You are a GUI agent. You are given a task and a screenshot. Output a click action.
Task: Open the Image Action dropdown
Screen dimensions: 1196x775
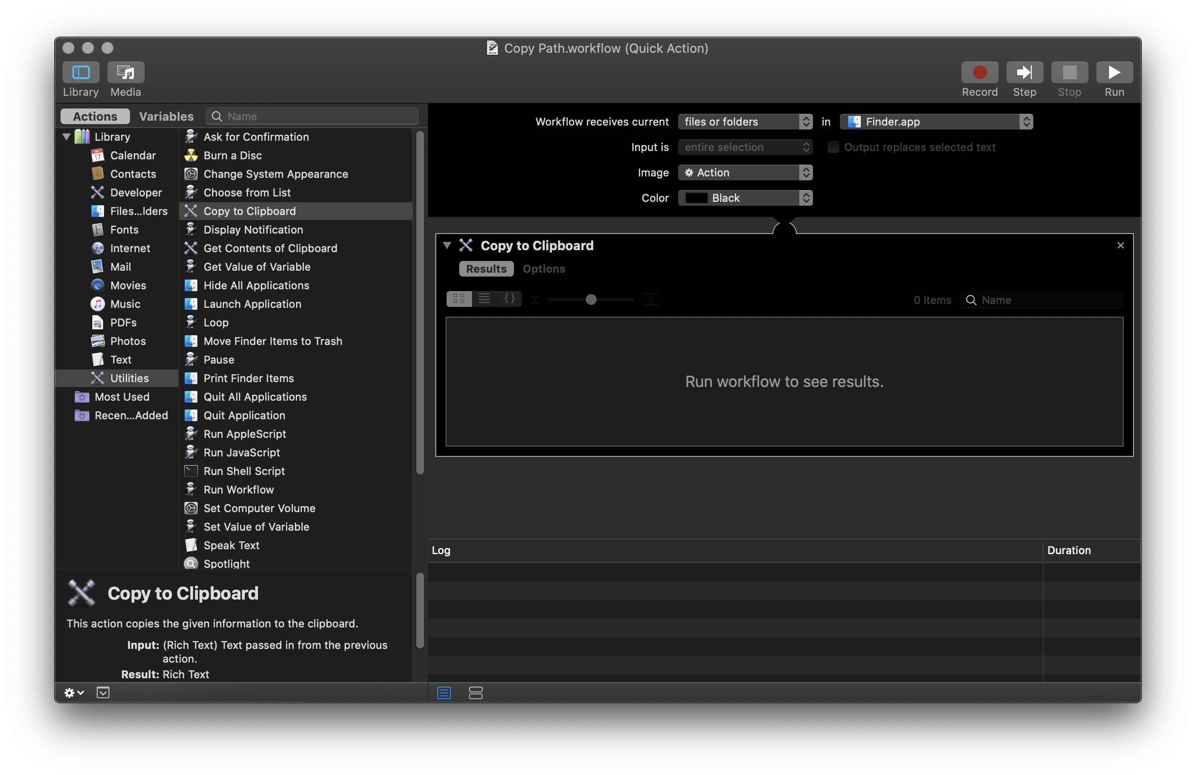coord(745,173)
